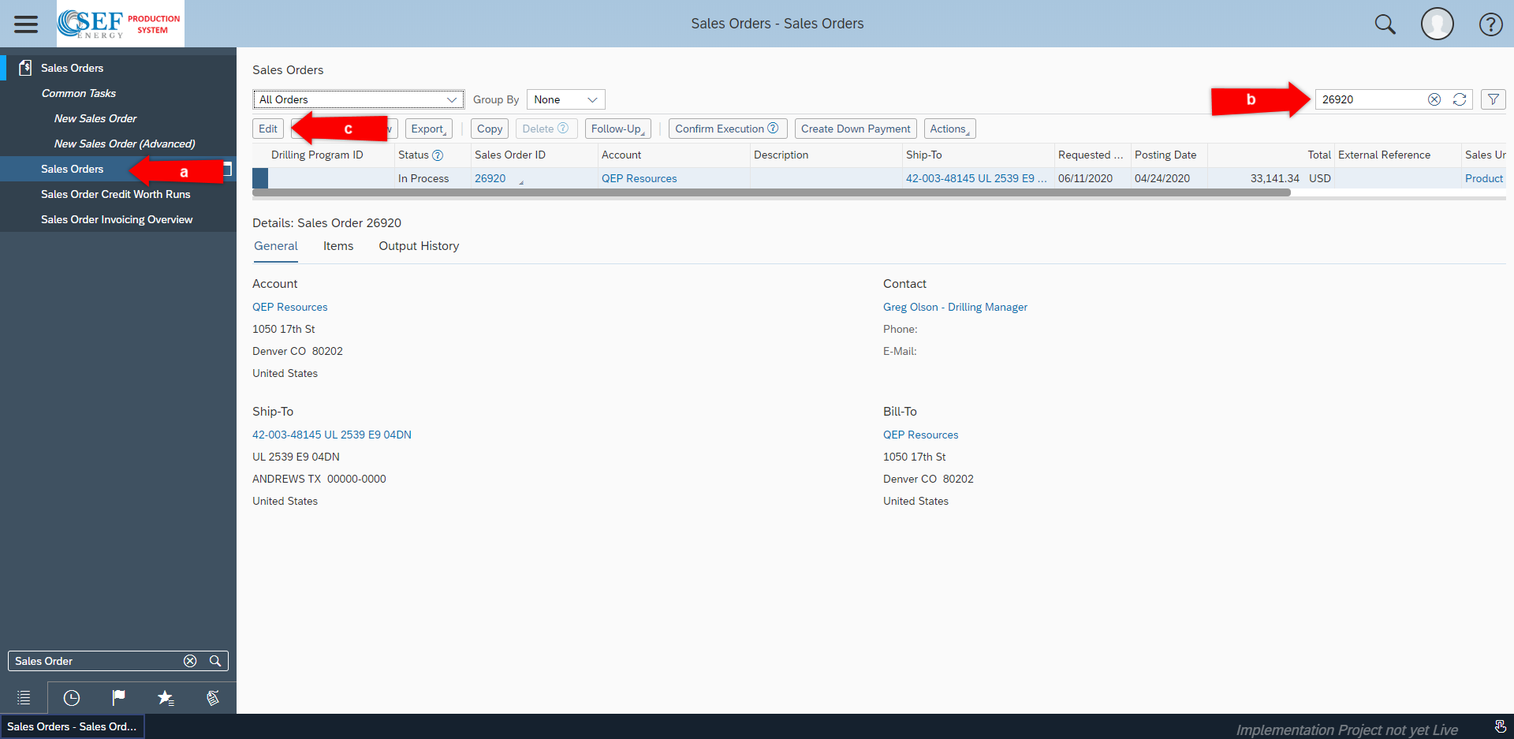Open QEP Resources link under Bill-To
This screenshot has height=739, width=1514.
point(920,435)
